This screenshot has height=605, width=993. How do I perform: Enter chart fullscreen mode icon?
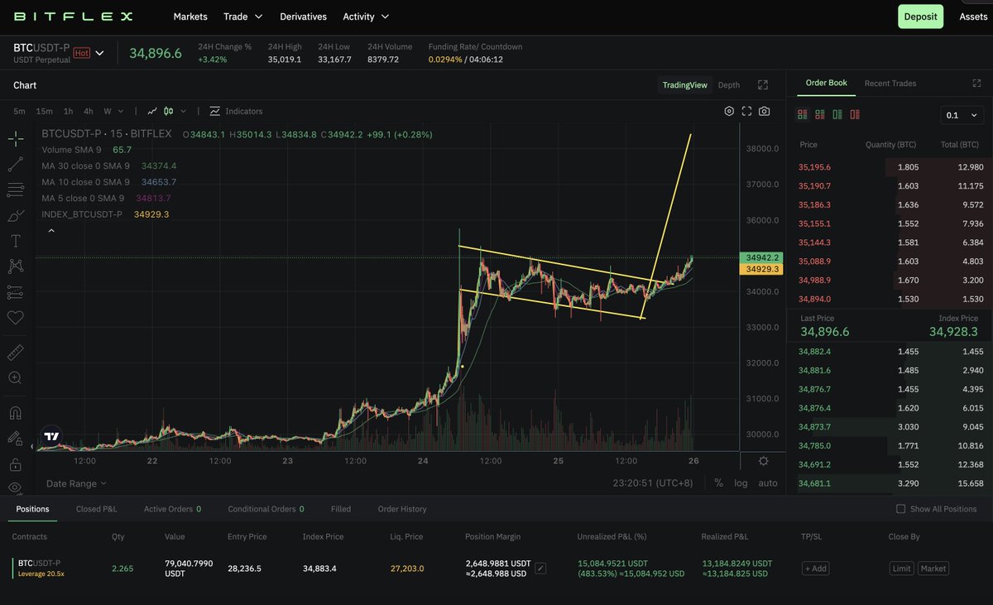pos(746,111)
